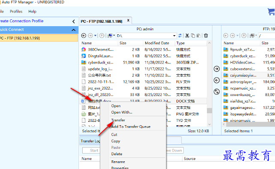The height and width of the screenshot is (169, 275).
Task: Open the D:\ path dropdown
Action: (x=174, y=36)
